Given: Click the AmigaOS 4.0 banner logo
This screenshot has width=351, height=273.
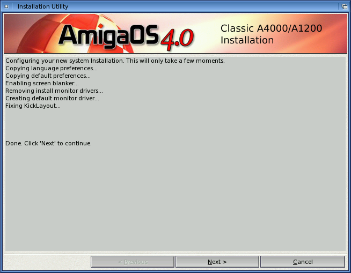Looking at the screenshot, I should (126, 36).
